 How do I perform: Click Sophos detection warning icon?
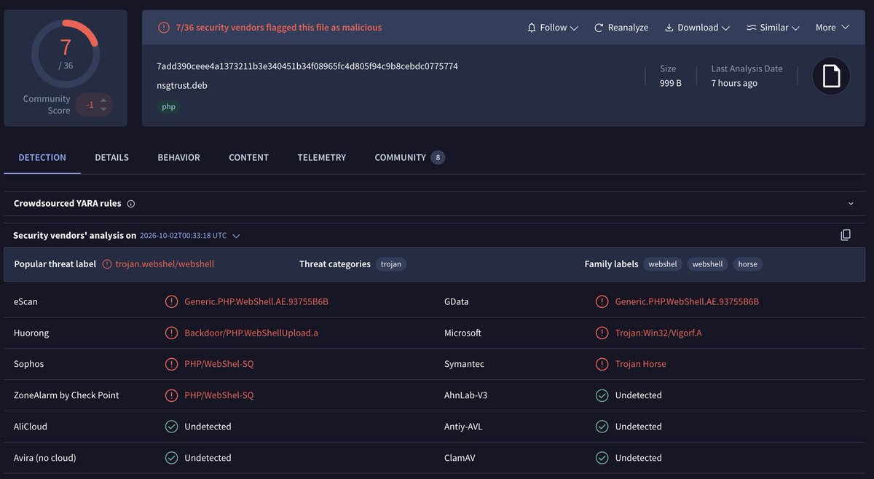pos(172,364)
